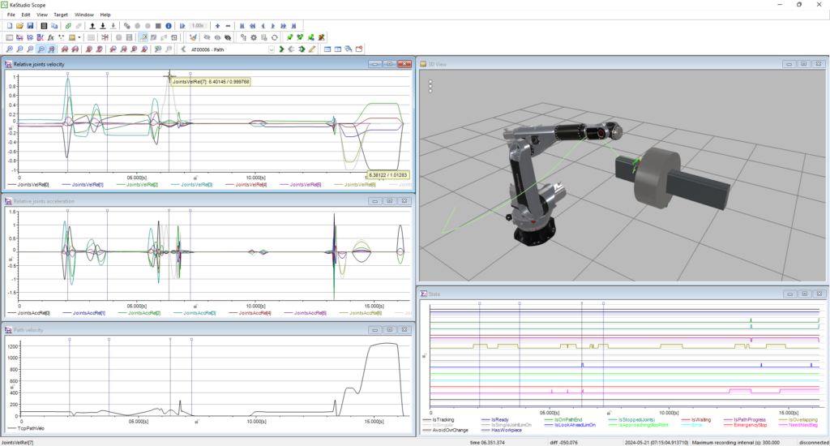Click the close all windows icon
This screenshot has height=446, width=830.
click(359, 49)
